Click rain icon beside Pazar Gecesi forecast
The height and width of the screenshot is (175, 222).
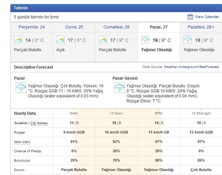click(119, 88)
